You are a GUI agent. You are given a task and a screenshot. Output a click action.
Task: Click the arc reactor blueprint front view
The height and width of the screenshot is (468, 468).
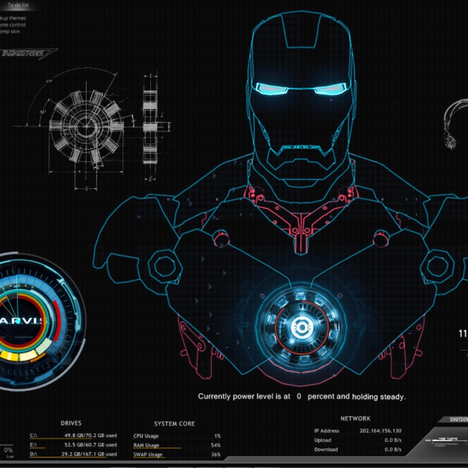click(x=87, y=127)
